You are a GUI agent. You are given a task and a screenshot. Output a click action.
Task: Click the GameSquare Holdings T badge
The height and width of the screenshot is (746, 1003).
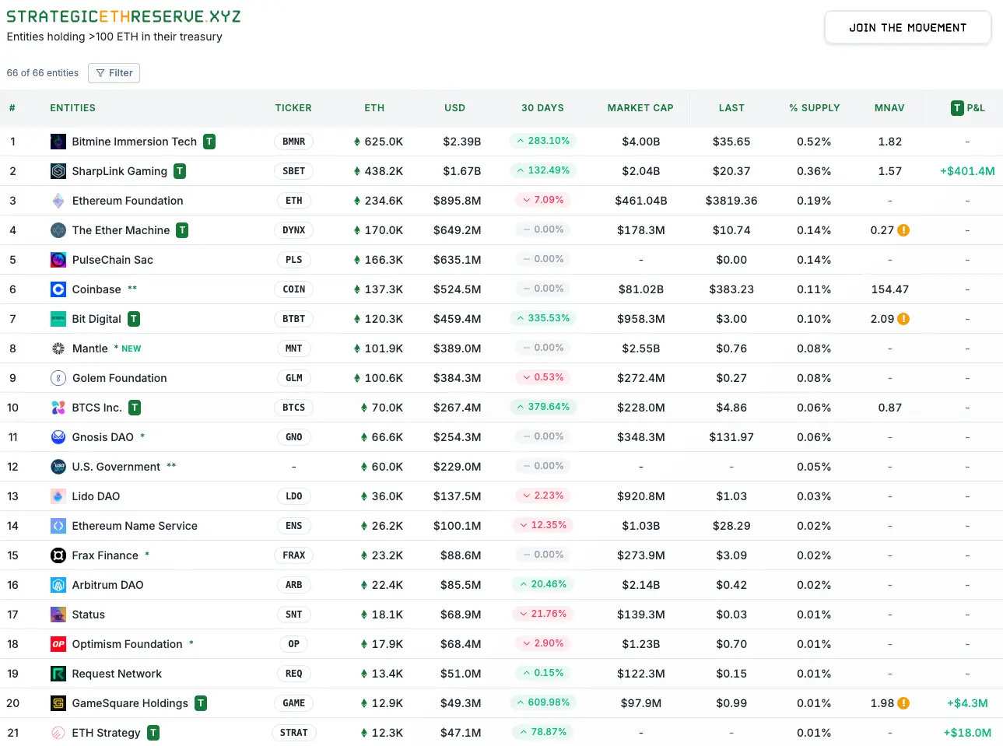click(200, 702)
